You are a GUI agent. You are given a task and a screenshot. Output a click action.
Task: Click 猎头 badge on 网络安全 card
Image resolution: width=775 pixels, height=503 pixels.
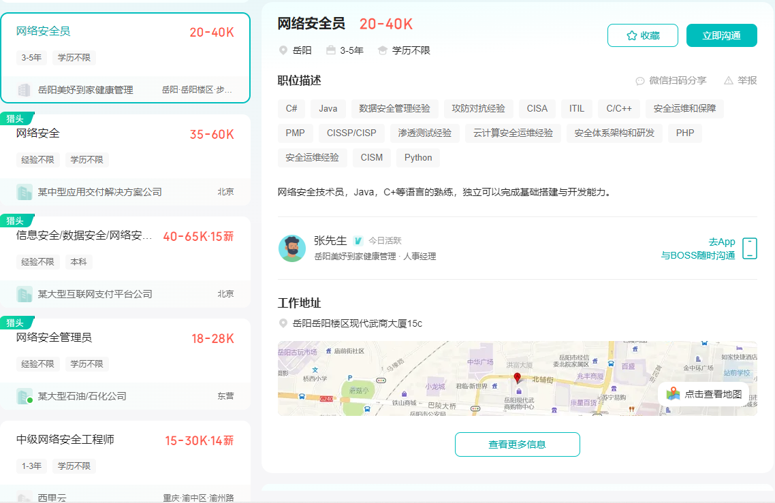(x=16, y=118)
